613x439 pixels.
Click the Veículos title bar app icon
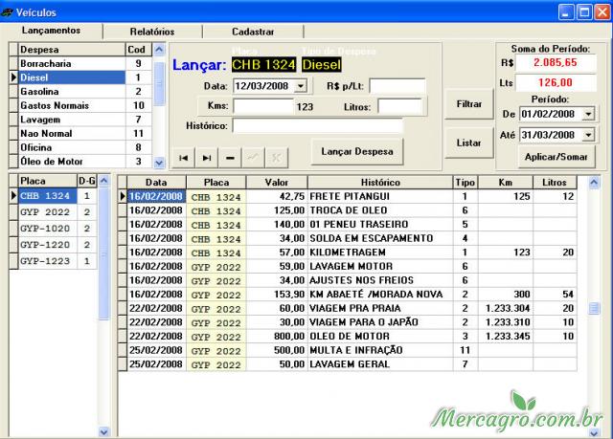click(10, 11)
